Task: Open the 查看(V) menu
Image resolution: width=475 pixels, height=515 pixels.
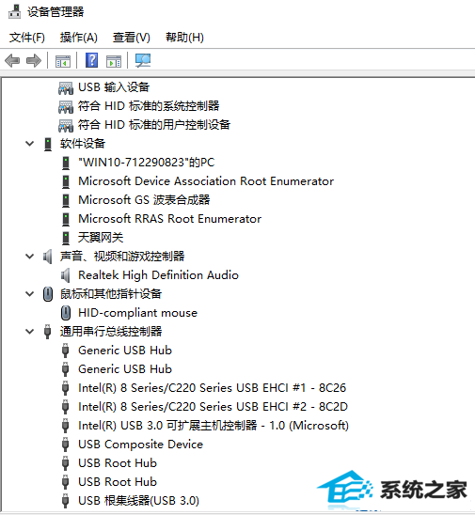Action: pyautogui.click(x=131, y=38)
